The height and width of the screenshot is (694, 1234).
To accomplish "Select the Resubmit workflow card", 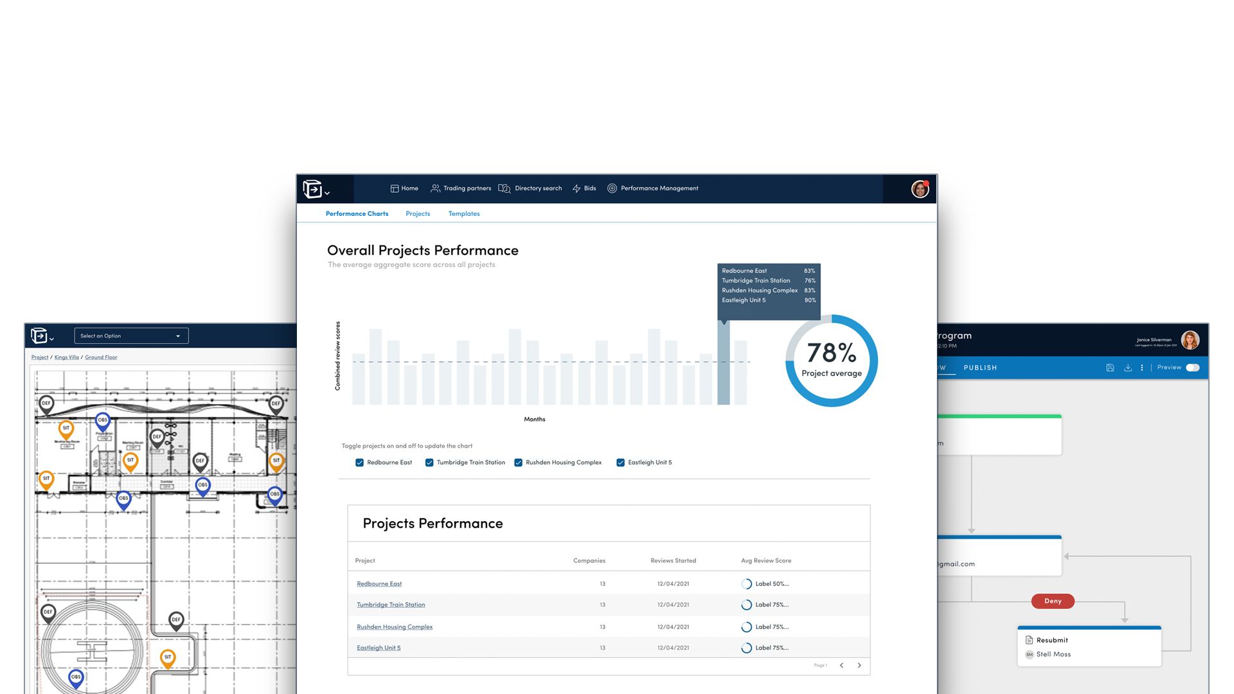I will click(x=1089, y=646).
